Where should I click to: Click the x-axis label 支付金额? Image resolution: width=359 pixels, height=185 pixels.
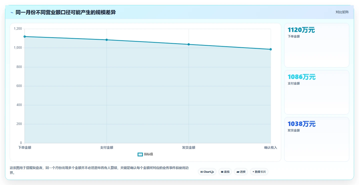(107, 147)
